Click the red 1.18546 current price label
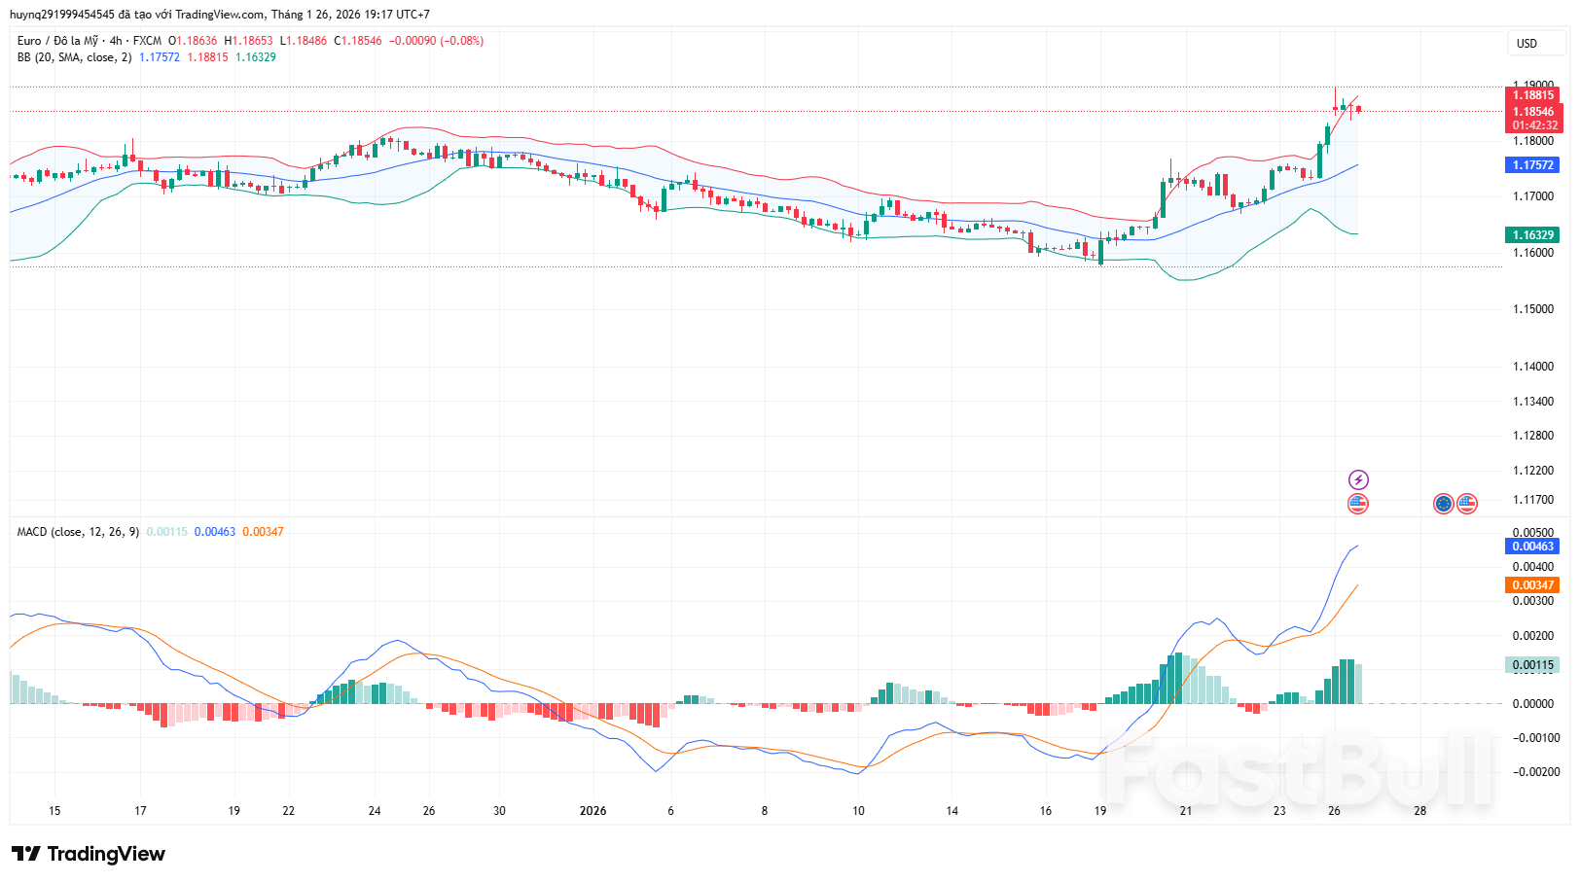The image size is (1580, 883). (1532, 112)
